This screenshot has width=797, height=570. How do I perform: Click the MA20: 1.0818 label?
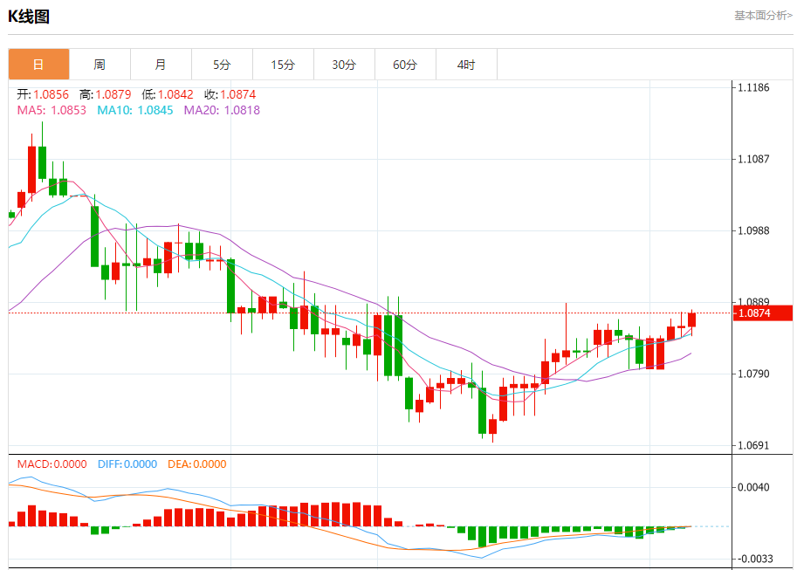point(222,110)
